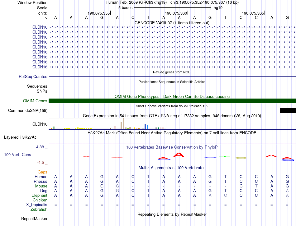
Task: Open Publications: Sequences in Scientific Articles title
Action: (x=172, y=82)
